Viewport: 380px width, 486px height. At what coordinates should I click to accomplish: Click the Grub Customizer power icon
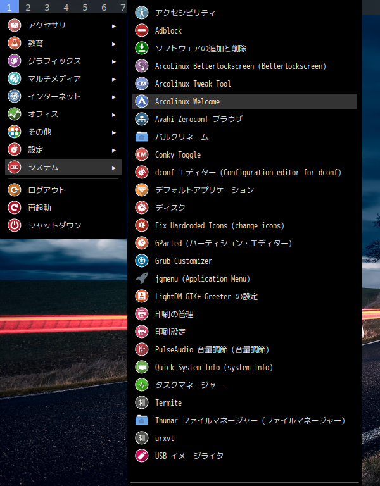(x=142, y=261)
